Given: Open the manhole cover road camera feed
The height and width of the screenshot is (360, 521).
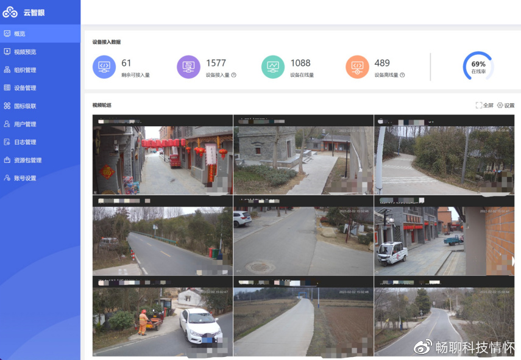Looking at the screenshot, I should pyautogui.click(x=303, y=241).
